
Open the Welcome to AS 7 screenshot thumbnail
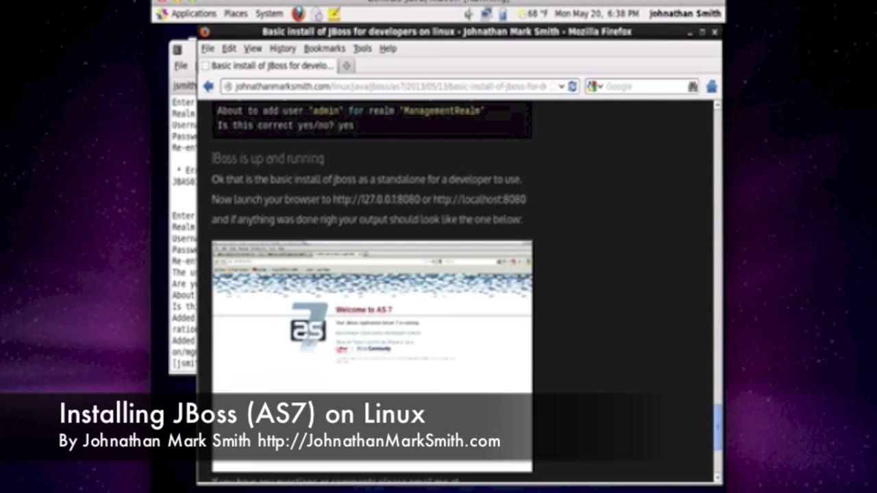pyautogui.click(x=372, y=356)
